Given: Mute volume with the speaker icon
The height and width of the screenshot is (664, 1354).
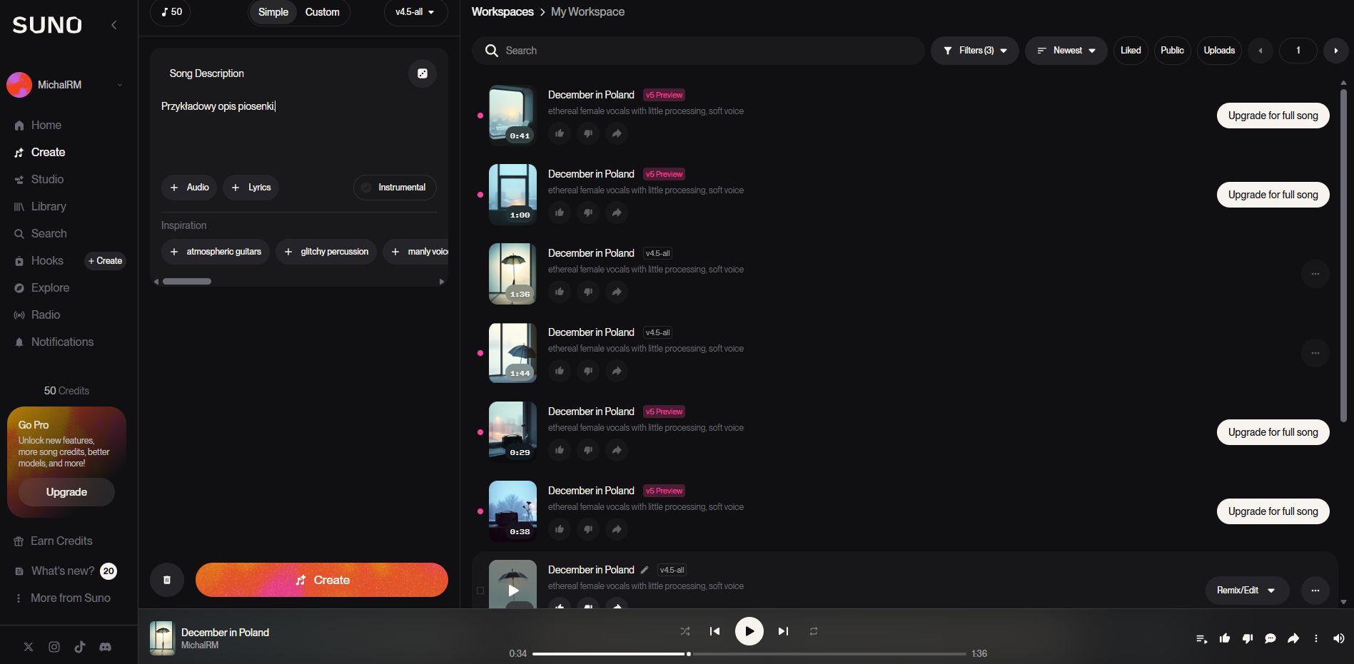Looking at the screenshot, I should (x=1339, y=639).
